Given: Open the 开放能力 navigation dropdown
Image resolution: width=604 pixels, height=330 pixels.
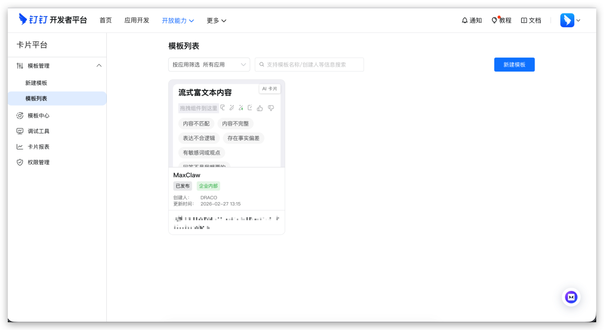Looking at the screenshot, I should coord(178,20).
